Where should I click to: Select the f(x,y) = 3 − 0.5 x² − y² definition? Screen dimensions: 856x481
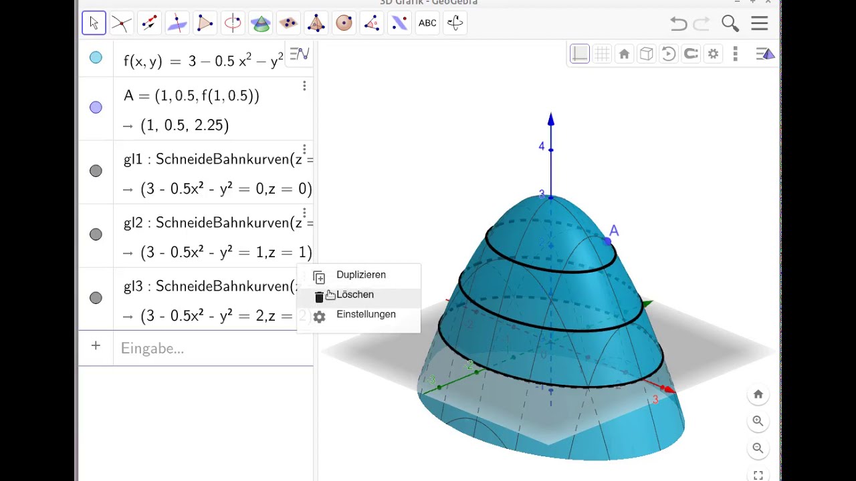coord(203,61)
